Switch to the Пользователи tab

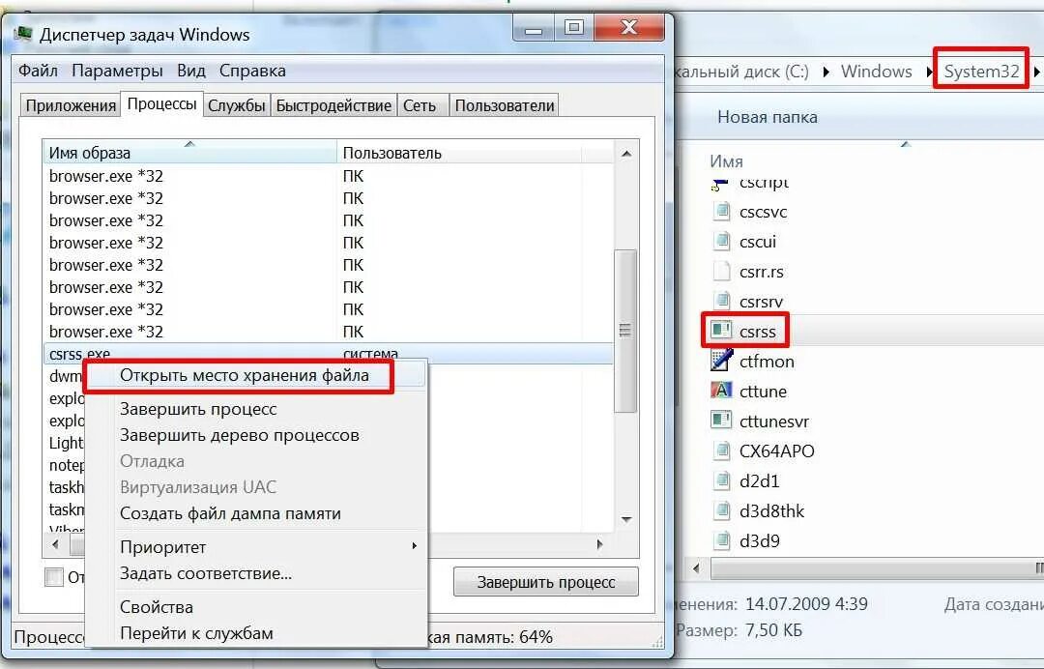click(x=504, y=105)
